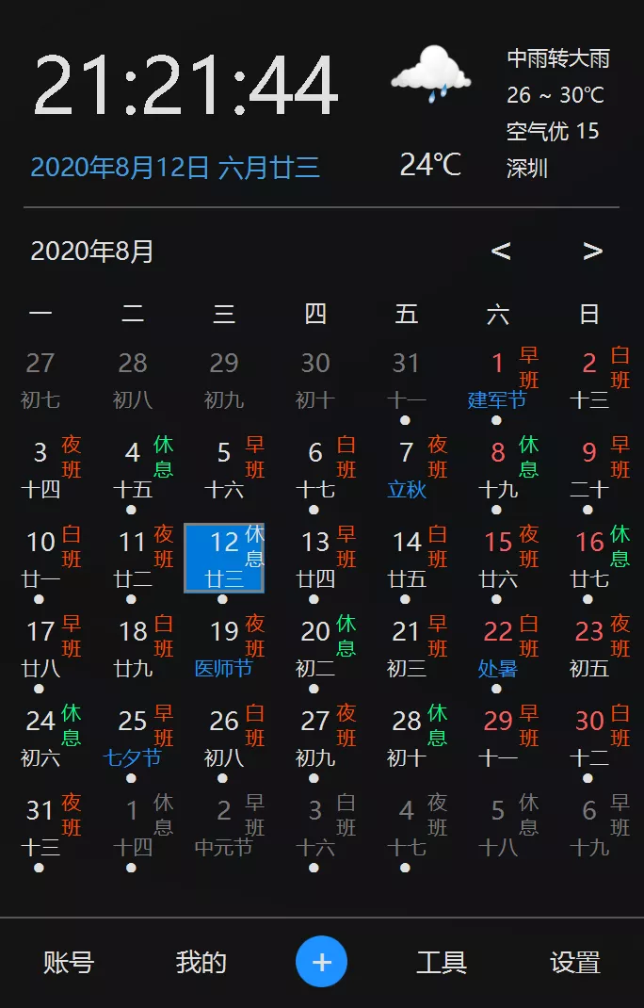Go to previous month arrow
Viewport: 644px width, 1008px height.
[501, 251]
